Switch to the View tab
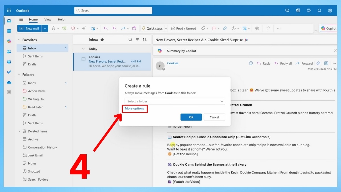Image resolution: width=341 pixels, height=192 pixels. point(48,20)
